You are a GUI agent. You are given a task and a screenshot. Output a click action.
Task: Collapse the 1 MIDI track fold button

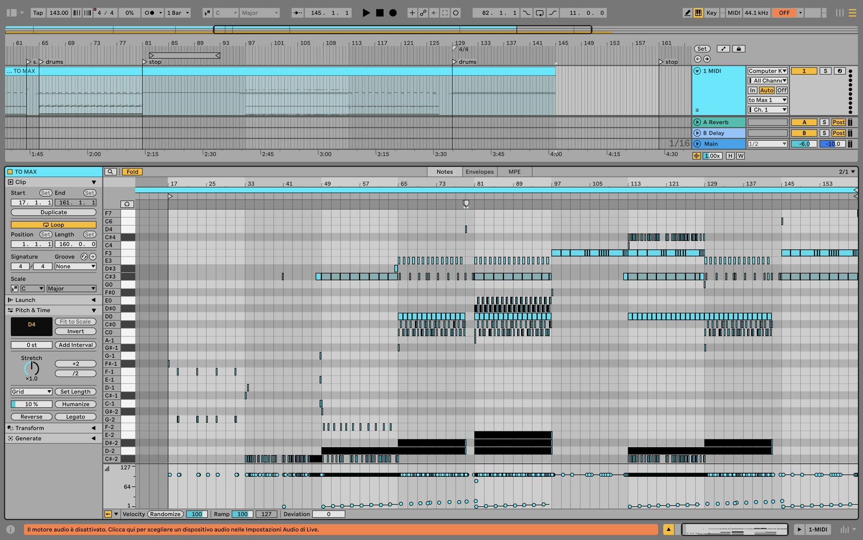tap(697, 71)
